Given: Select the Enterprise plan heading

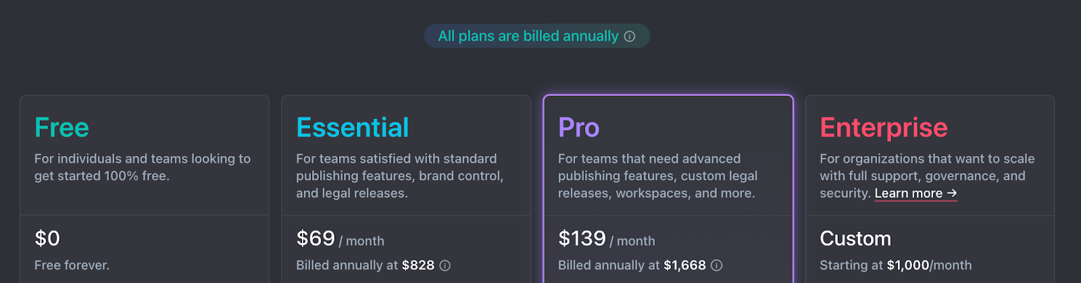Looking at the screenshot, I should click(x=884, y=127).
